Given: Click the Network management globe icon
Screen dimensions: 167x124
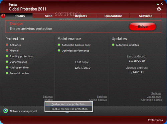Looking at the screenshot, I should click(6, 111).
